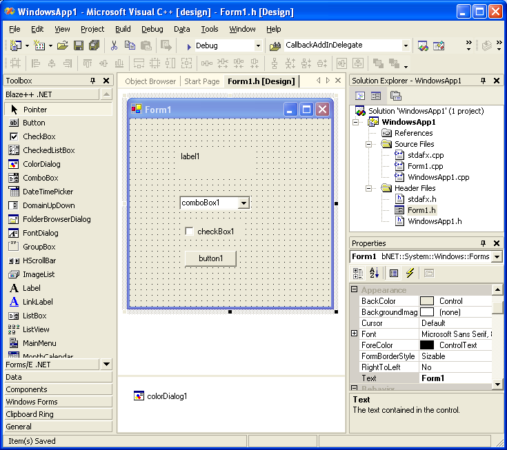507x450 pixels.
Task: Click the Align to Grid layout icon
Action: coord(15,63)
